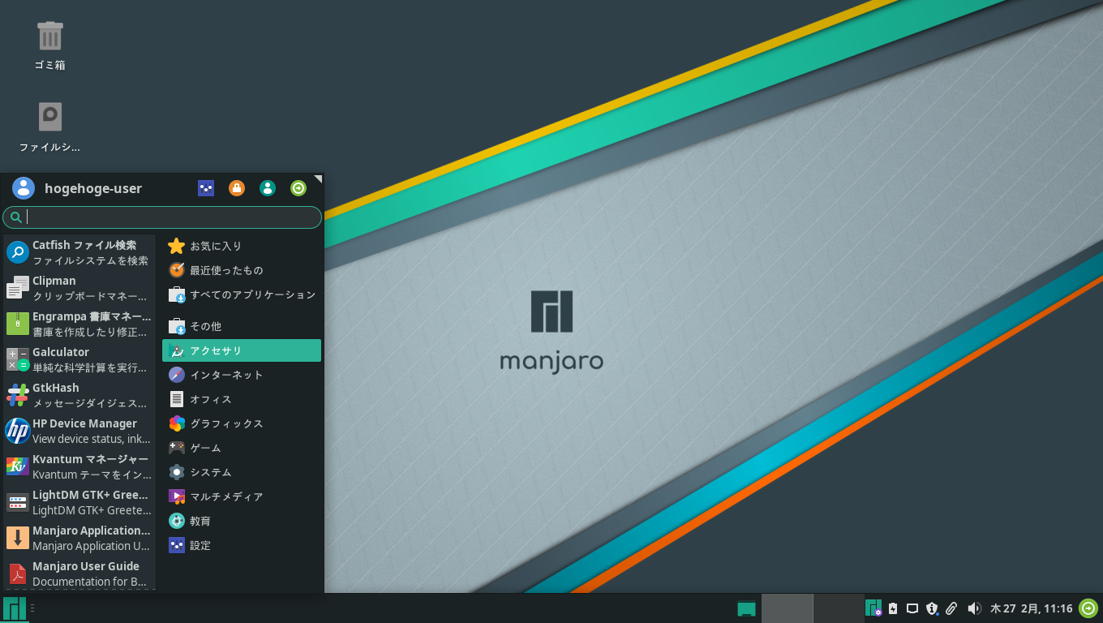
Task: Select グラフィックス category
Action: 242,423
